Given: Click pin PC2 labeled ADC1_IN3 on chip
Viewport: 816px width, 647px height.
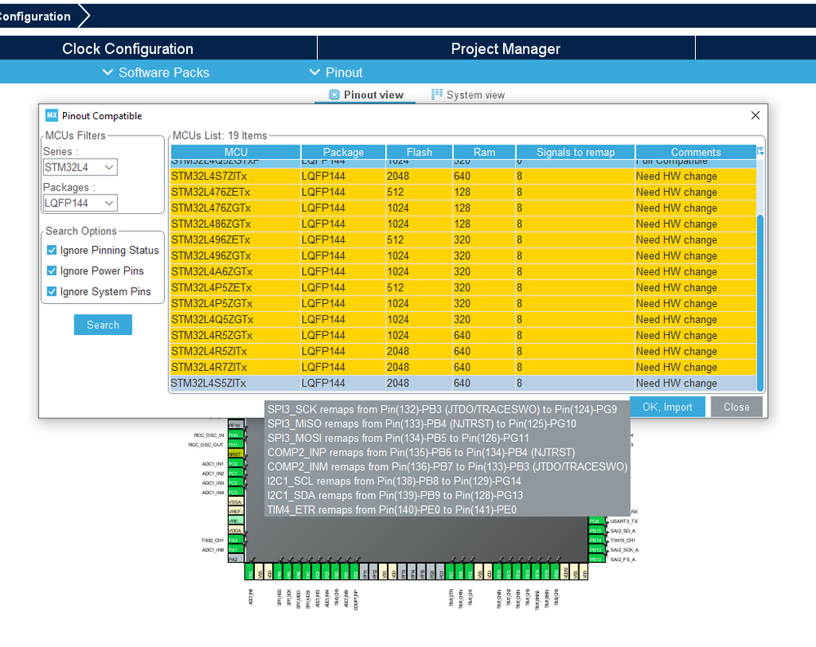Looking at the screenshot, I should (x=236, y=483).
